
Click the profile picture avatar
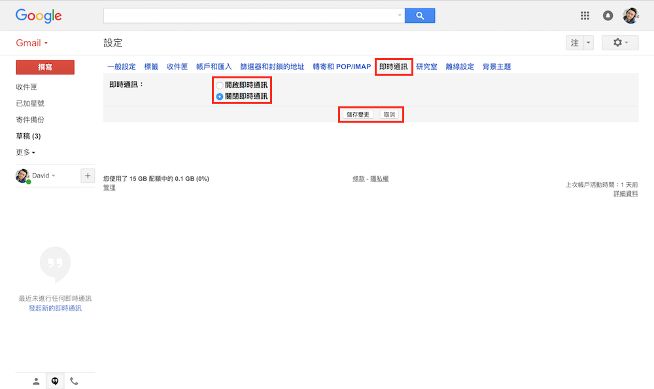pos(630,15)
